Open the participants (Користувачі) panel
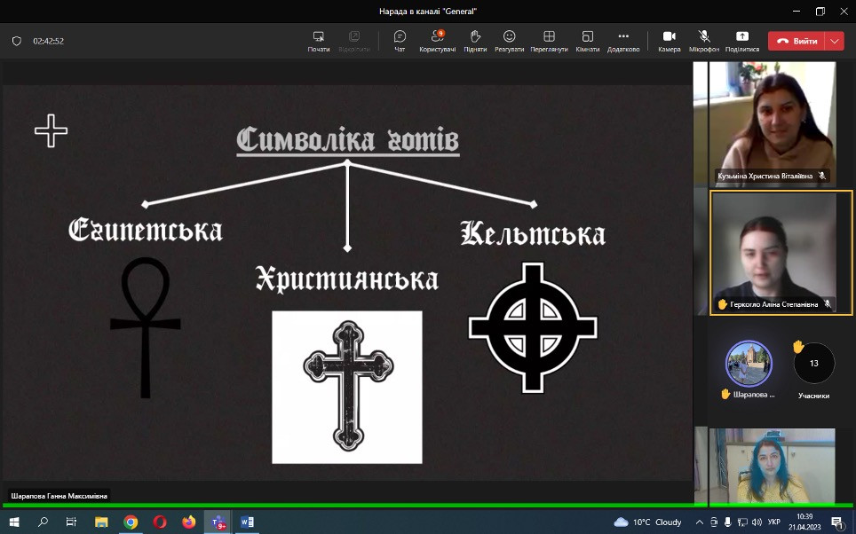The width and height of the screenshot is (856, 534). point(437,41)
